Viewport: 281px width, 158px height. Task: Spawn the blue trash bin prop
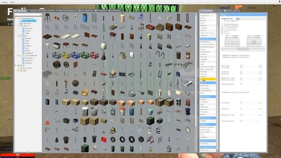point(187,111)
